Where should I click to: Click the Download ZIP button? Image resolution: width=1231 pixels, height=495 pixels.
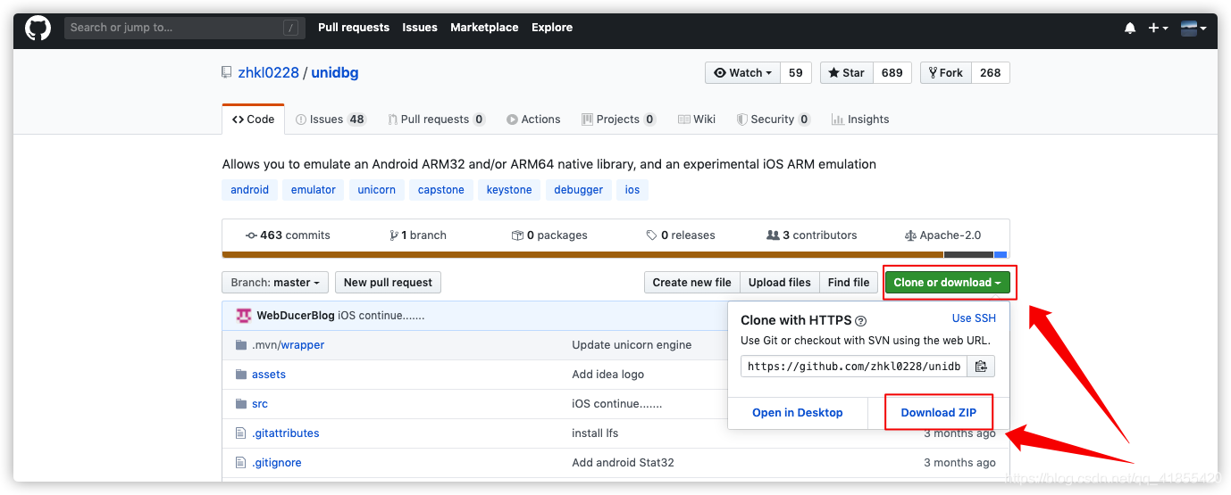[x=938, y=413]
